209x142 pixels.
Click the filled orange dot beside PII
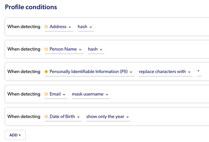tap(46, 72)
